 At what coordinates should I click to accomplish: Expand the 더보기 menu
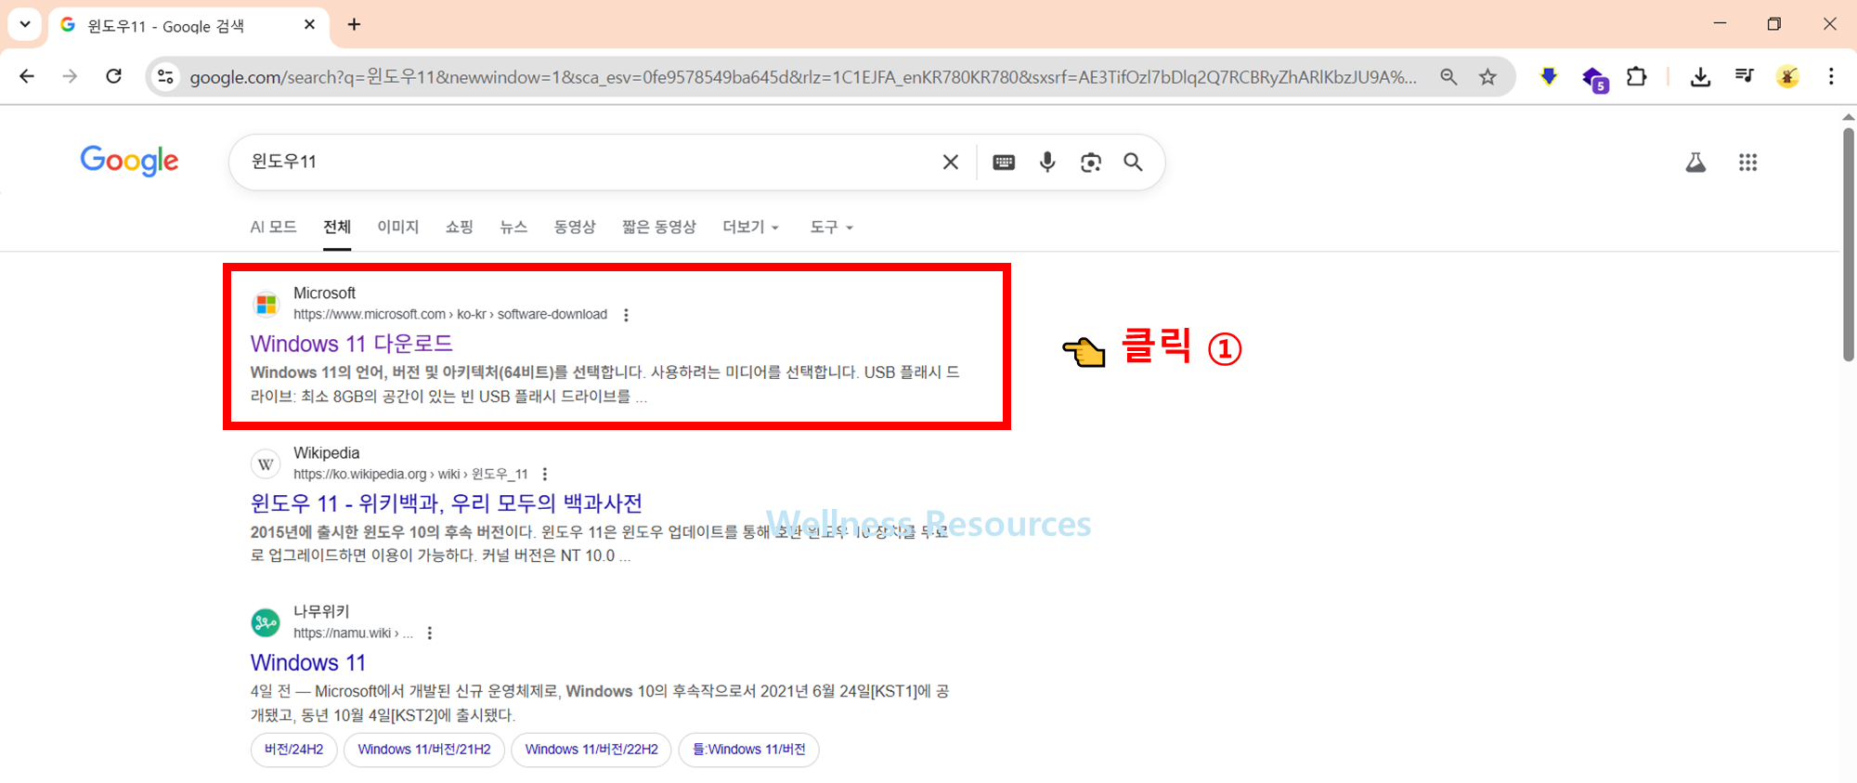pyautogui.click(x=750, y=227)
